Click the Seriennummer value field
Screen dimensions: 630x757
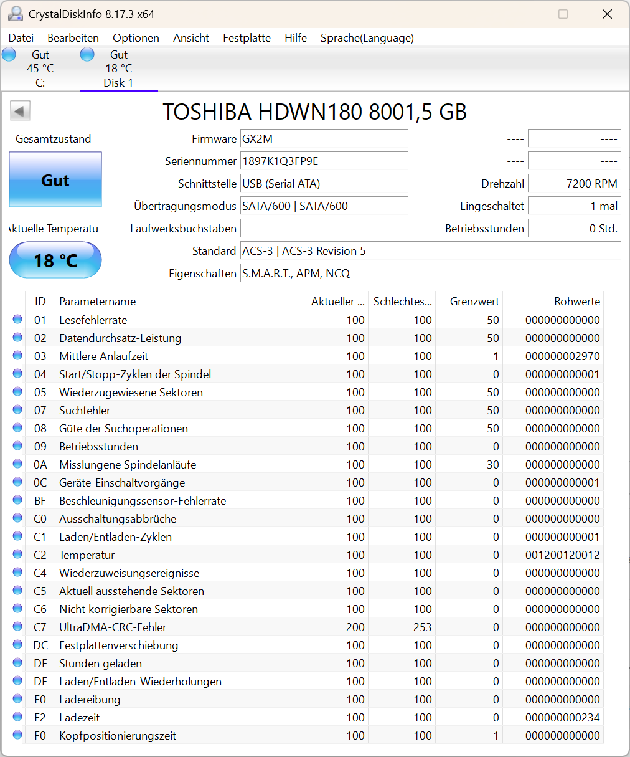pos(324,161)
